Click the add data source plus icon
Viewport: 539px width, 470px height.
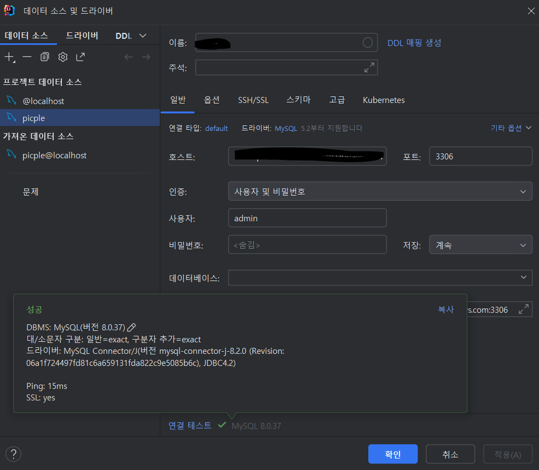[x=9, y=57]
